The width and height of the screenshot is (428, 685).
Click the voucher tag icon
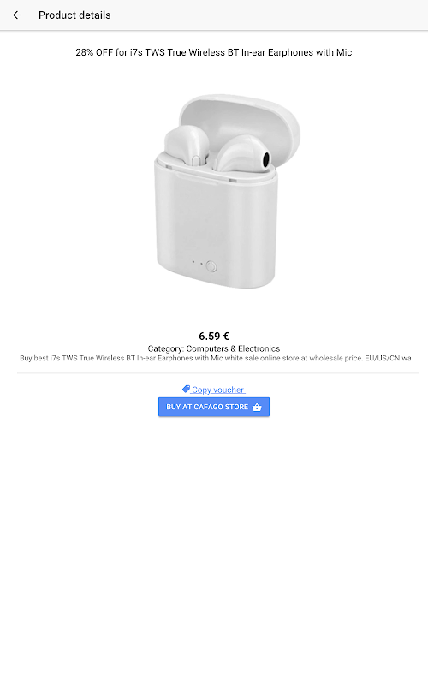coord(186,389)
